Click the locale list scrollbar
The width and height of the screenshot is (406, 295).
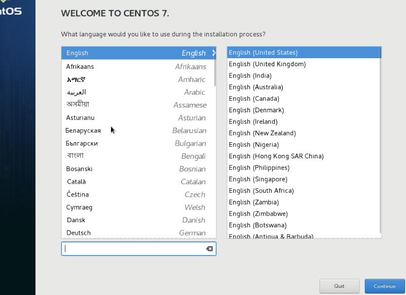click(380, 140)
